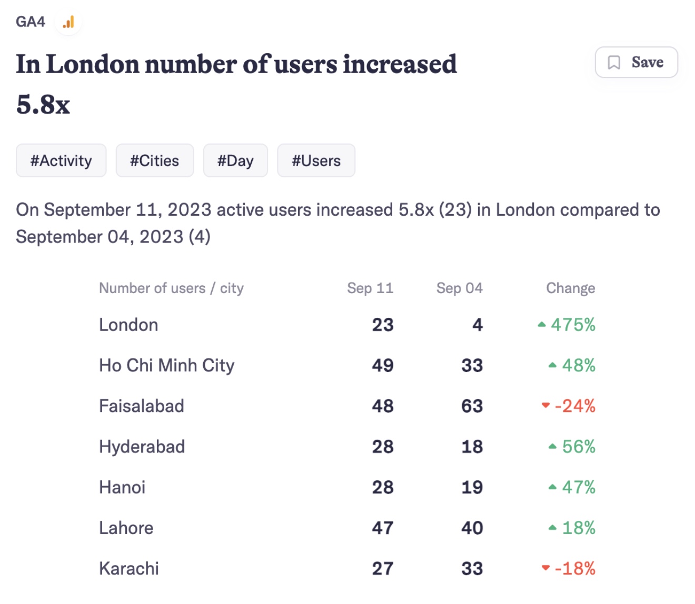Click the green up arrow beside 475%

[541, 325]
